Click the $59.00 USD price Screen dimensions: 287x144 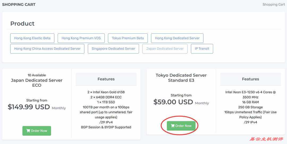173,102
